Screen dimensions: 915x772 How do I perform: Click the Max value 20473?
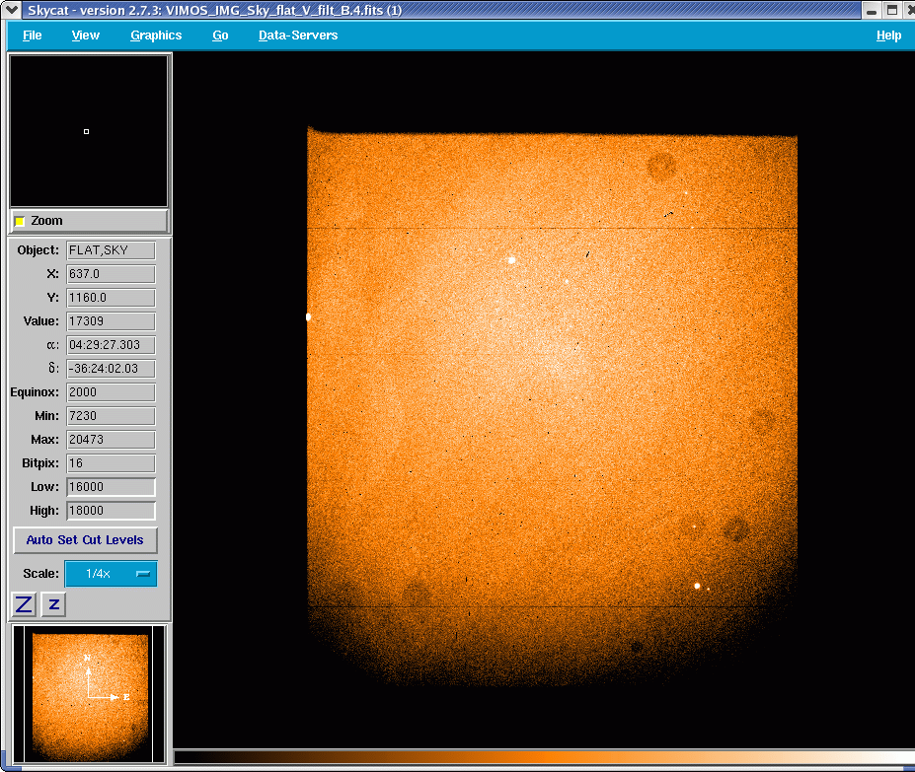click(111, 440)
